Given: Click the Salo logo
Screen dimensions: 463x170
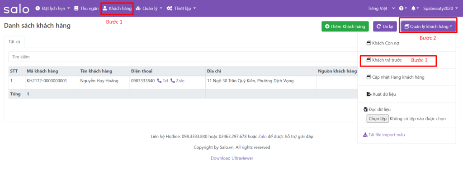Looking at the screenshot, I should (x=17, y=9).
